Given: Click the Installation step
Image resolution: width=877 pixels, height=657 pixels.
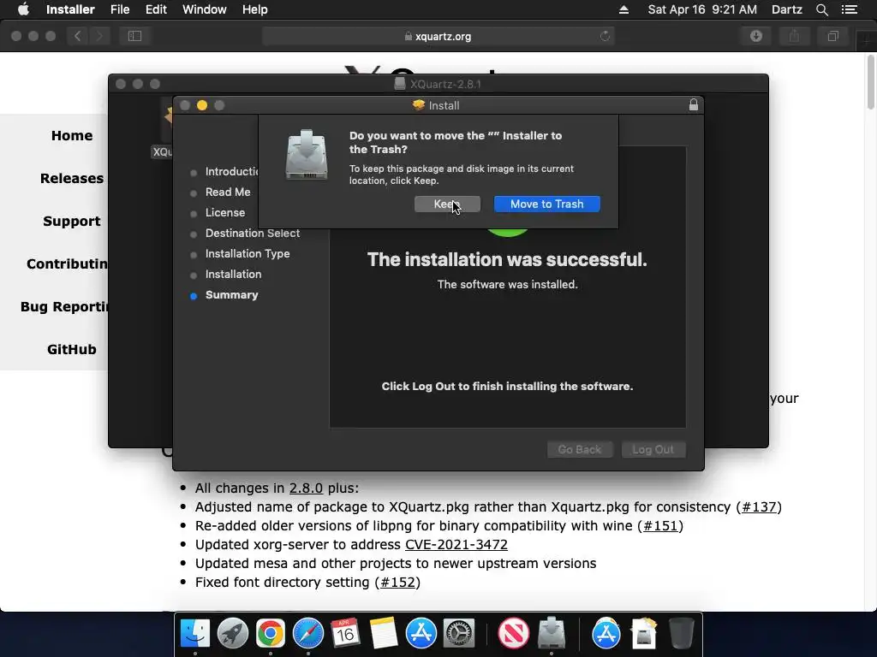Looking at the screenshot, I should (x=233, y=275).
